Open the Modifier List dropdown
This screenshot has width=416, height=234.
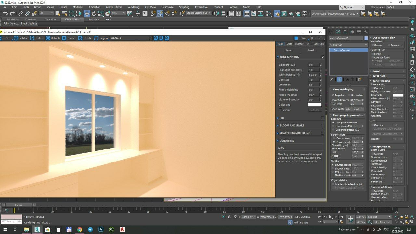click(348, 45)
